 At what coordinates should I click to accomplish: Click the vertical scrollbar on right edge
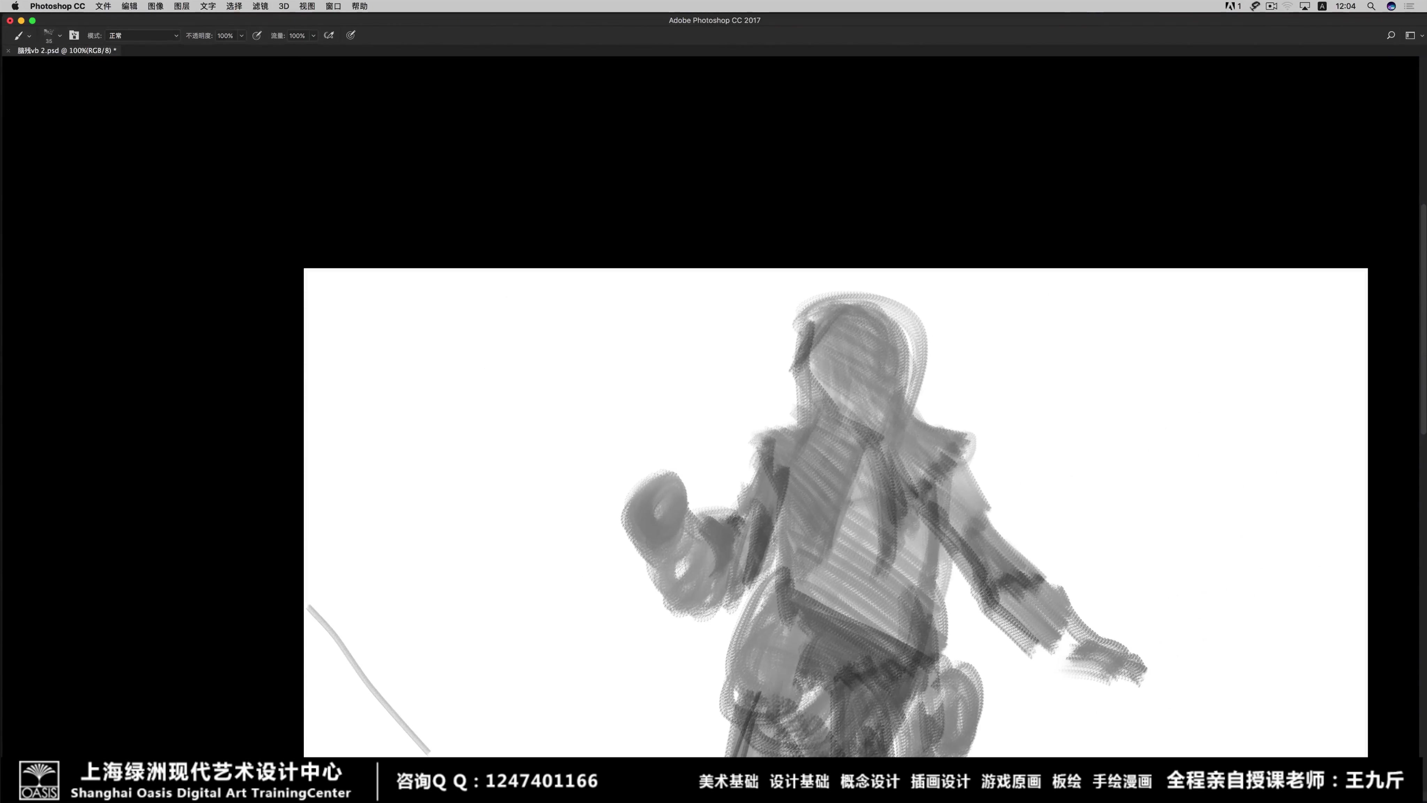pos(1423,319)
